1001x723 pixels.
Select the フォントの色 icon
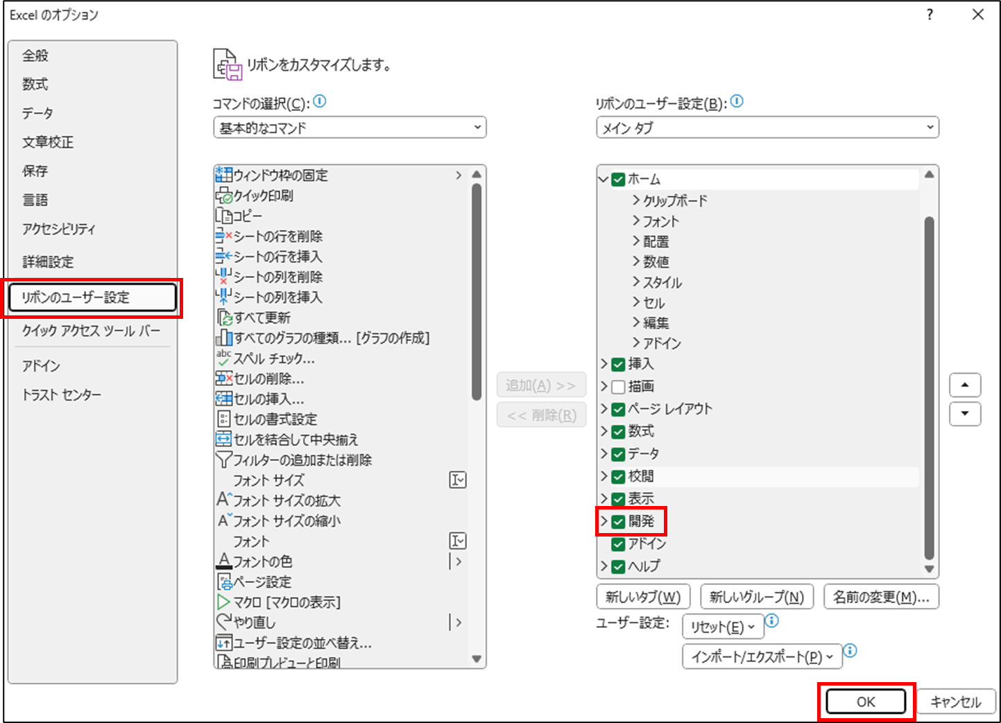pos(223,561)
